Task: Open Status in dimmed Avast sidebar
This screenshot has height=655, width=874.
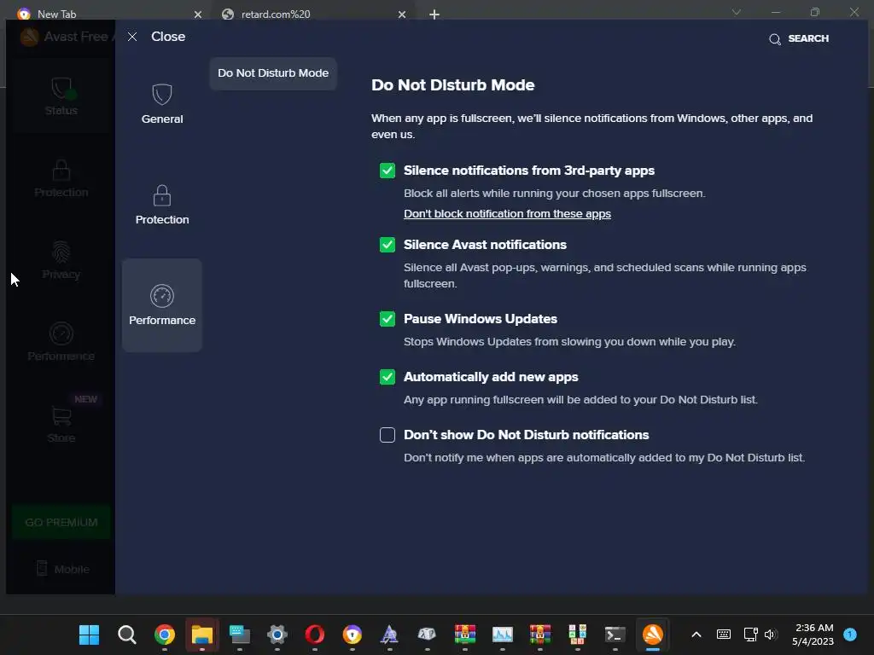Action: click(x=61, y=97)
